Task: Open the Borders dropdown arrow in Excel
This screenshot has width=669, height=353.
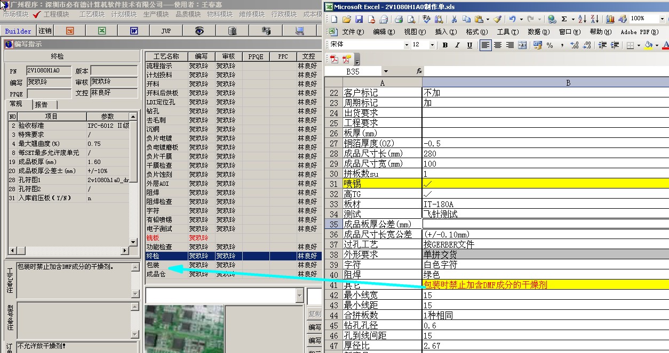Action: click(639, 45)
